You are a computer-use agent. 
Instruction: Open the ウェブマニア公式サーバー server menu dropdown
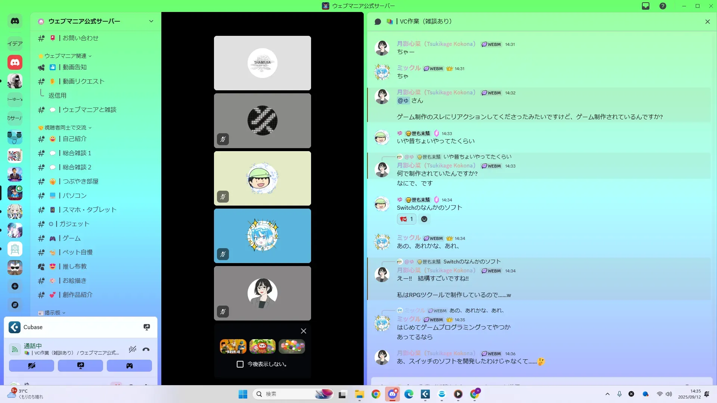coord(151,21)
